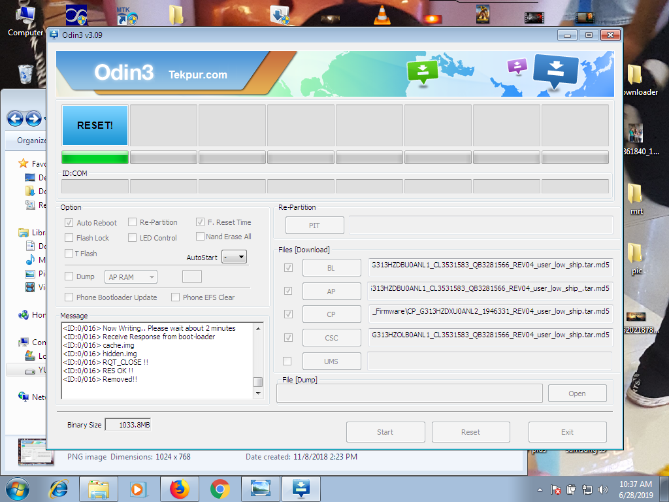Toggle the CSC file checkbox
The image size is (669, 502).
click(x=288, y=338)
